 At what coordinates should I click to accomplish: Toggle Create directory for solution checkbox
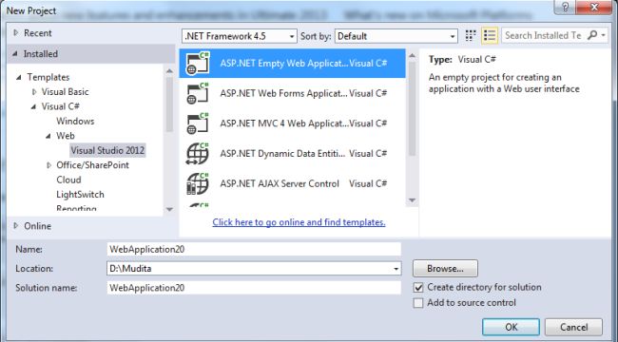click(418, 288)
